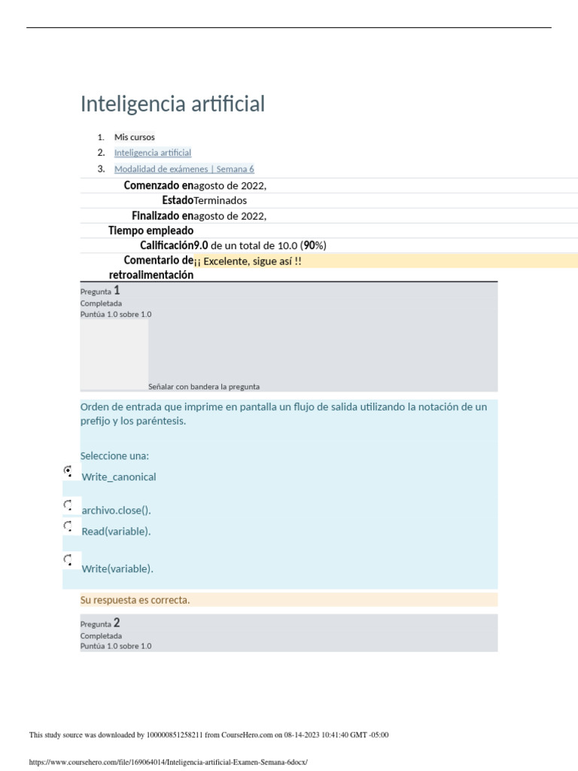Open the Inteligencia artificial breadcrumb link
The width and height of the screenshot is (578, 771).
tap(152, 153)
